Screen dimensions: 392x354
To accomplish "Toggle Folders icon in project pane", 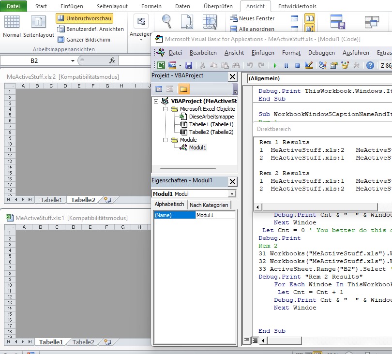I will [x=183, y=89].
